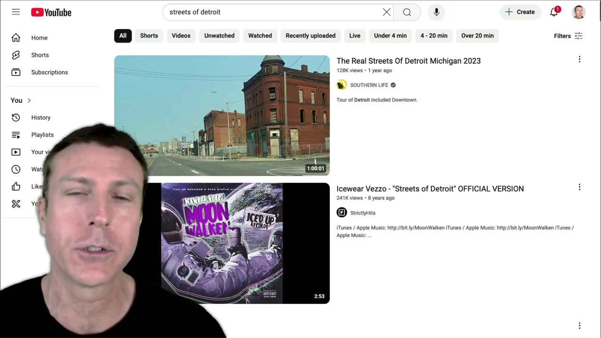
Task: Open Icewear Vezzo Streets of Detroit title
Action: click(430, 189)
